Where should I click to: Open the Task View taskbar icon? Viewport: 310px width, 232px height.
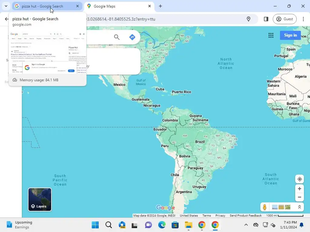point(134,225)
